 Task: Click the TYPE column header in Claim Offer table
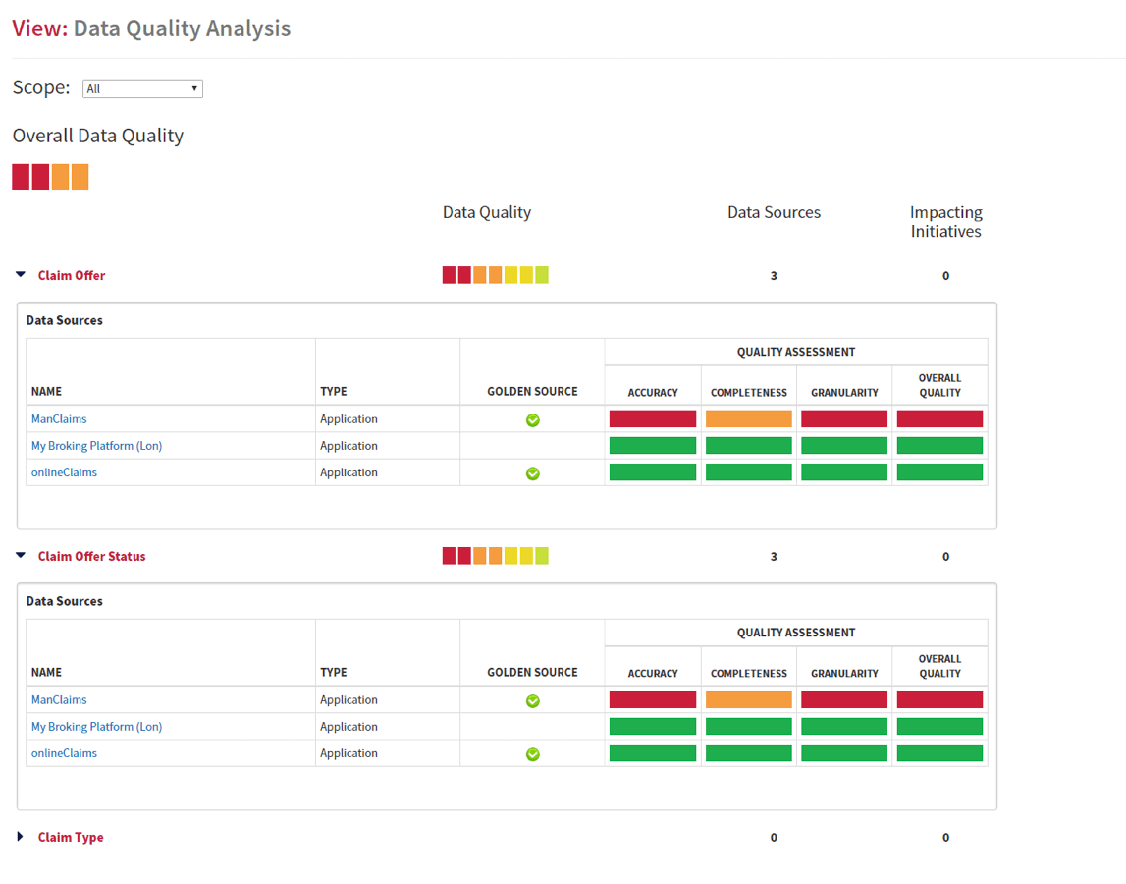click(x=333, y=392)
